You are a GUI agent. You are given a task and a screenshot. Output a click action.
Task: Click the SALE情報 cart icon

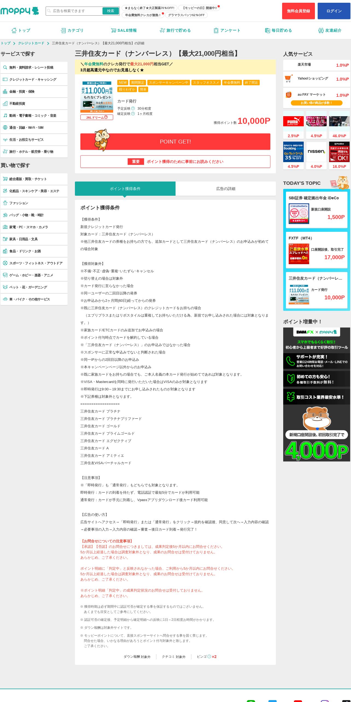pos(113,30)
